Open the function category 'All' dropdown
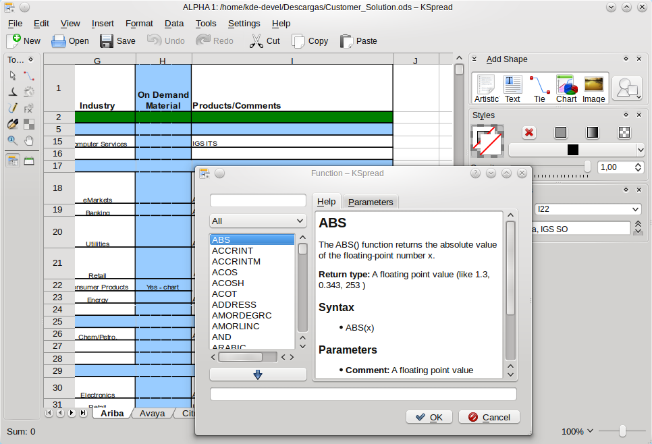The image size is (652, 444). (258, 221)
